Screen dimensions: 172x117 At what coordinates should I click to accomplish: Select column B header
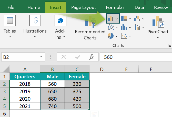point(53,69)
